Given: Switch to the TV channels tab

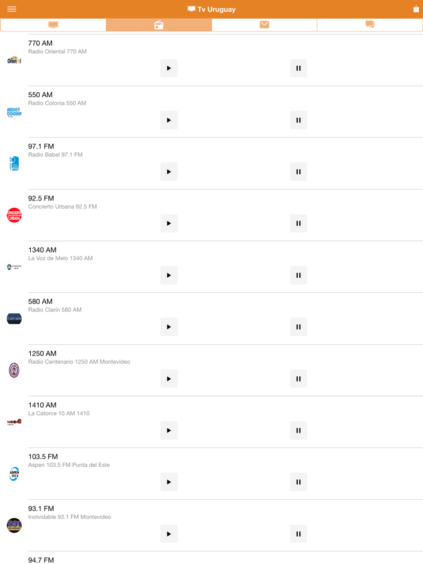Looking at the screenshot, I should point(53,25).
